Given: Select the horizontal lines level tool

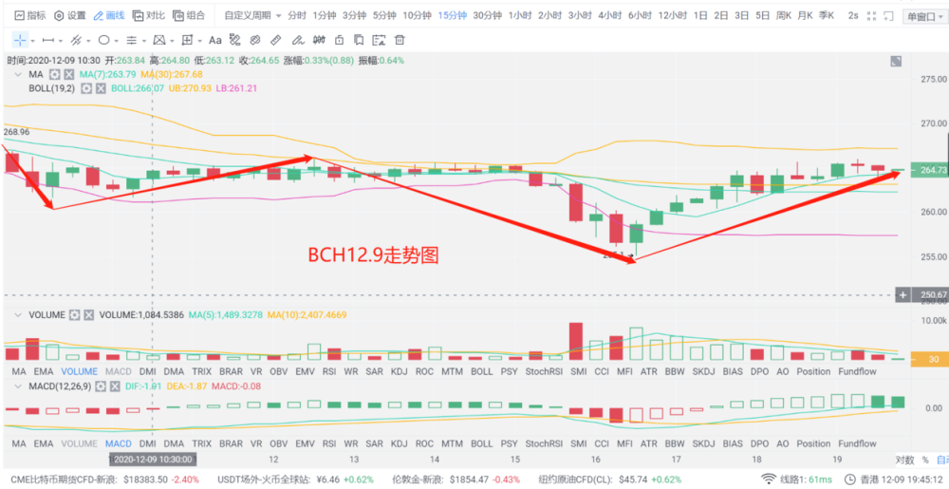Looking at the screenshot, I should coord(131,41).
